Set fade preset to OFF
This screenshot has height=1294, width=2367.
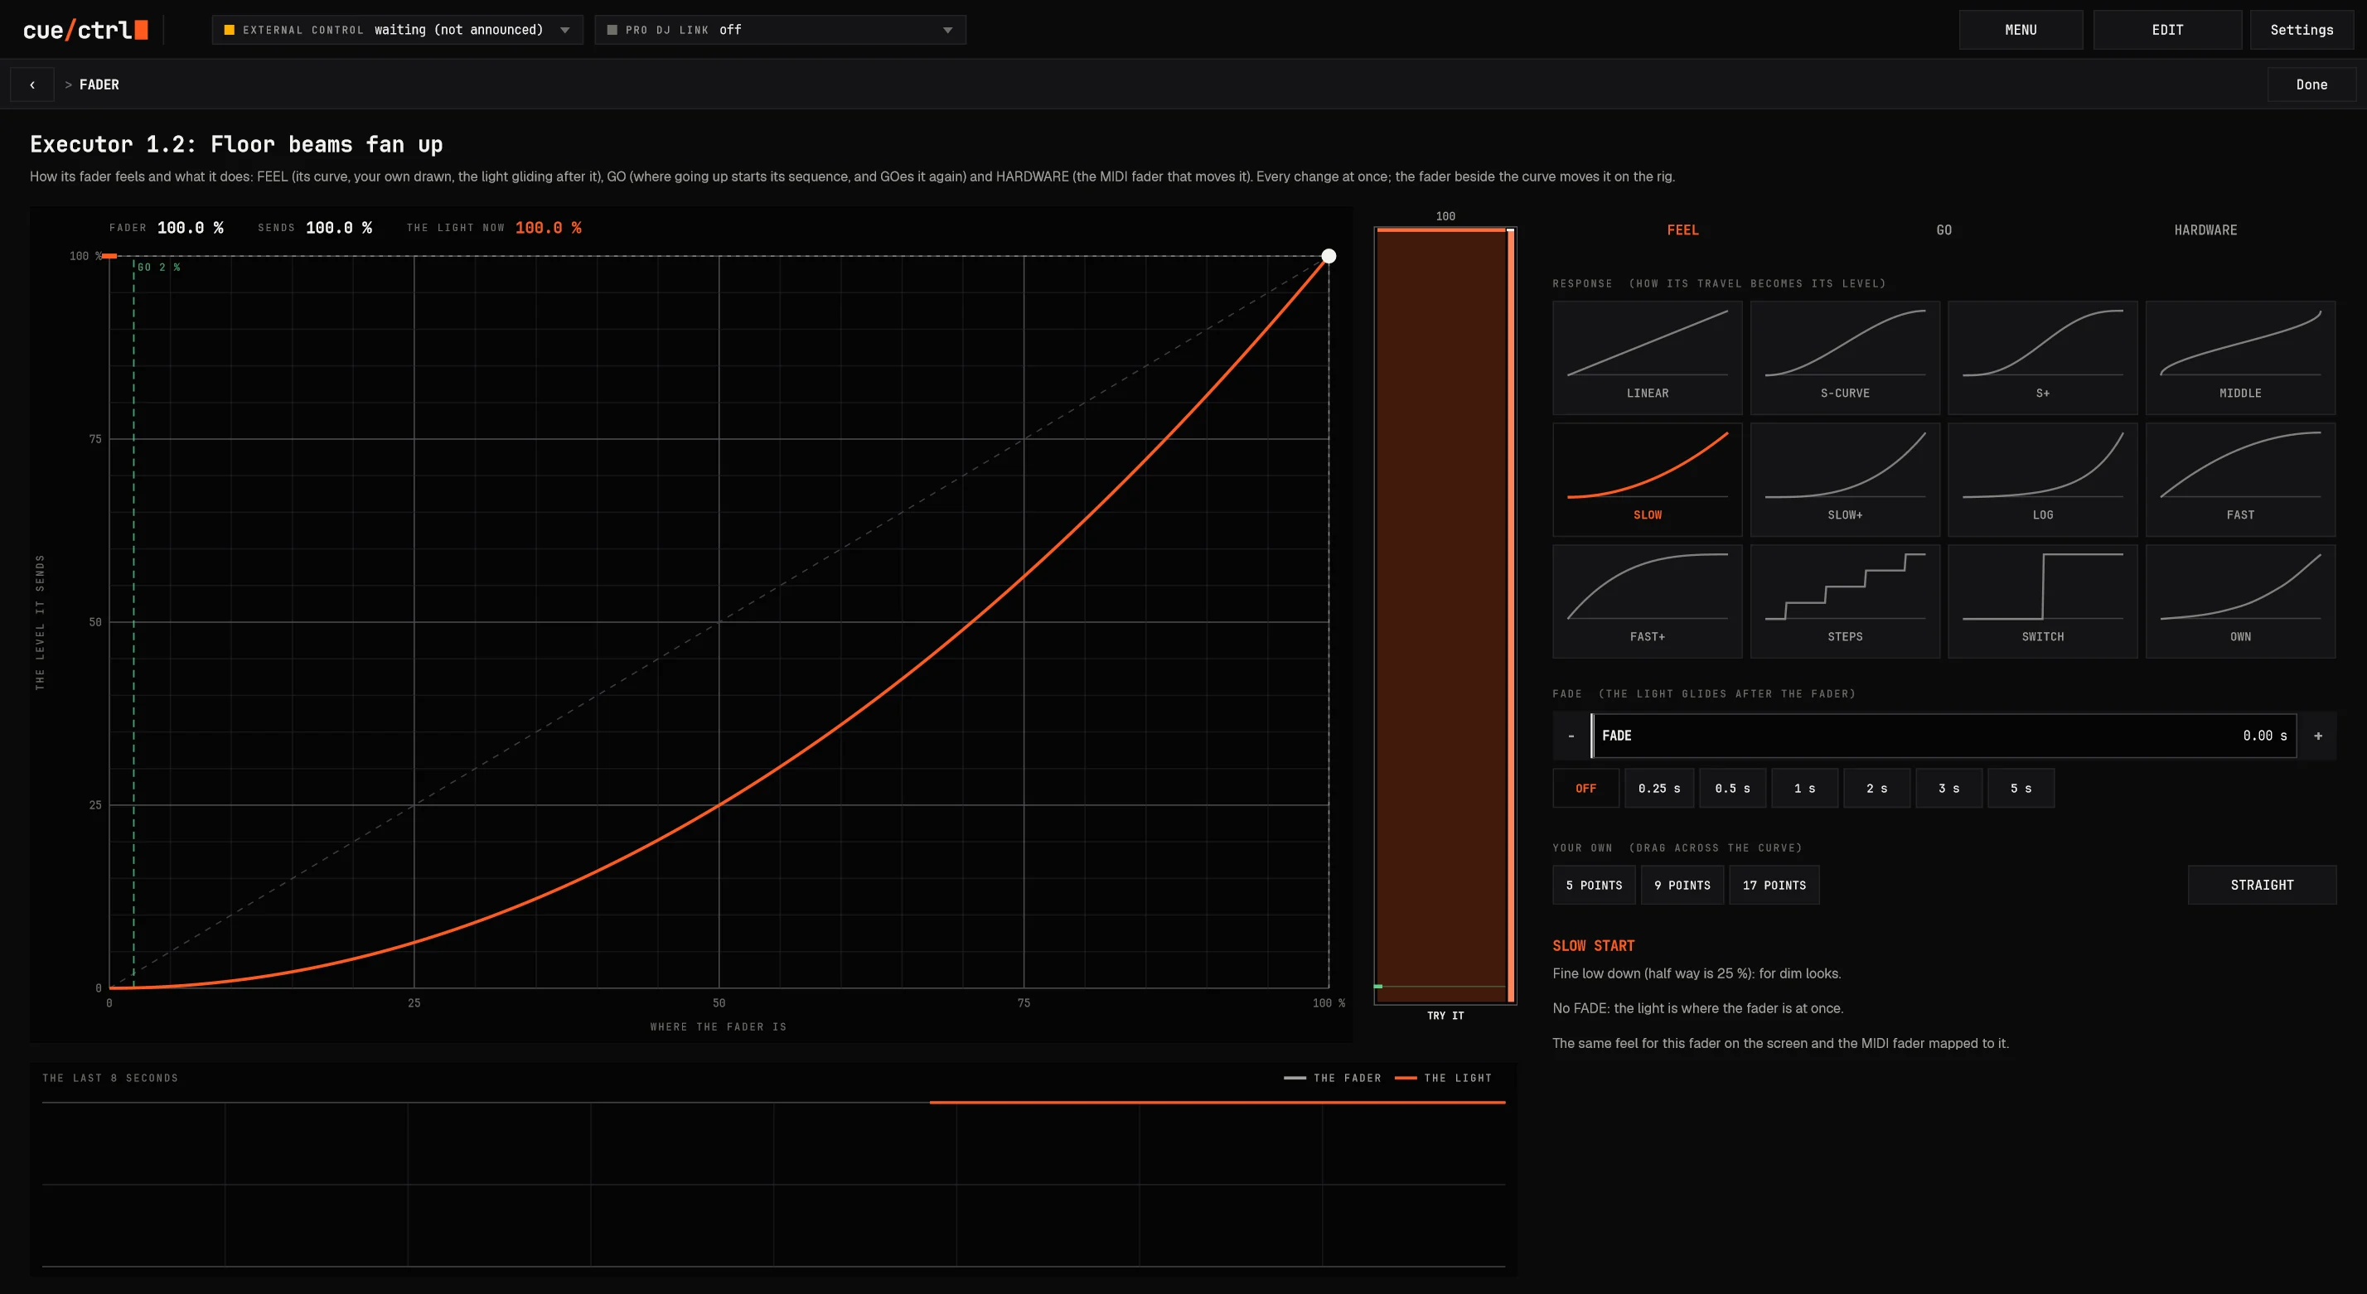(1585, 788)
